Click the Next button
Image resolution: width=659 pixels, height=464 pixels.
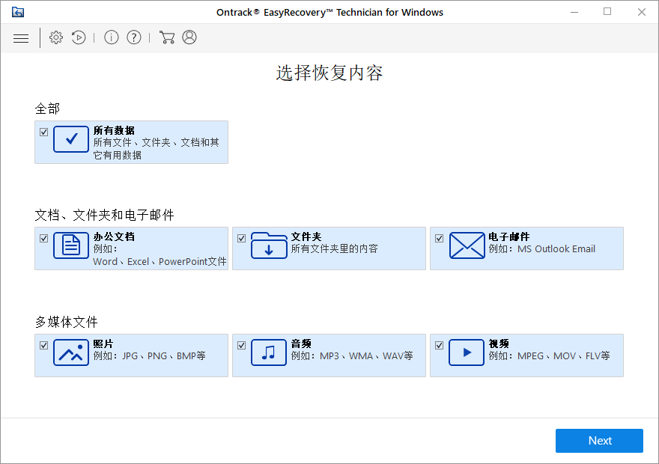[x=599, y=441]
